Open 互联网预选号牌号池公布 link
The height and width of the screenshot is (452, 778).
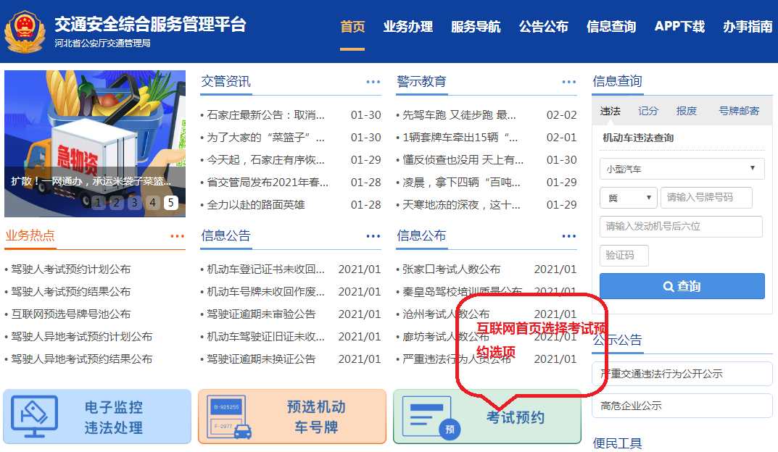coord(71,314)
